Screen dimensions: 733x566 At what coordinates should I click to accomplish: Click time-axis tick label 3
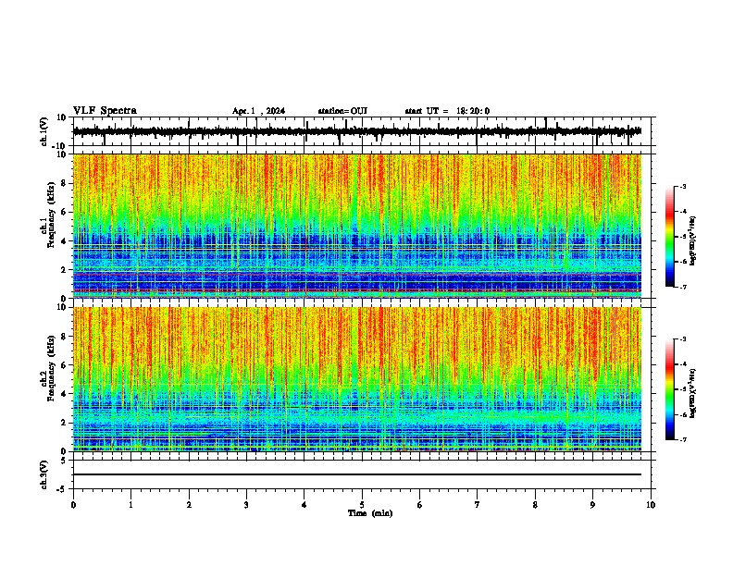[x=246, y=505]
